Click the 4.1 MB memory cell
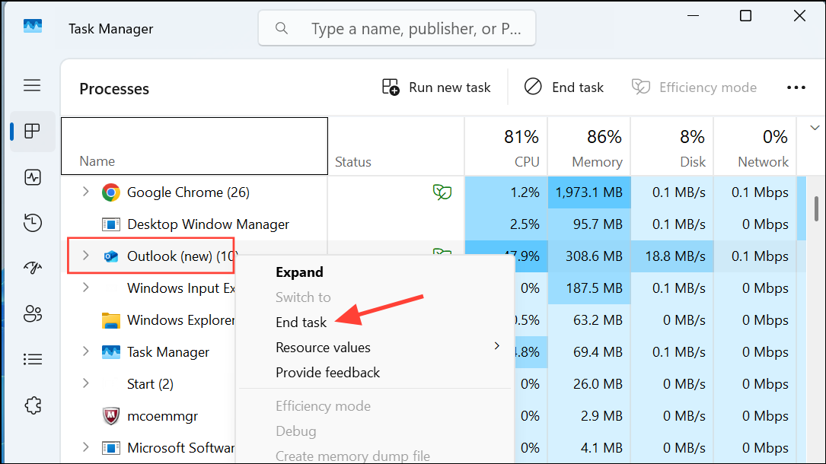This screenshot has width=826, height=464. pos(589,448)
